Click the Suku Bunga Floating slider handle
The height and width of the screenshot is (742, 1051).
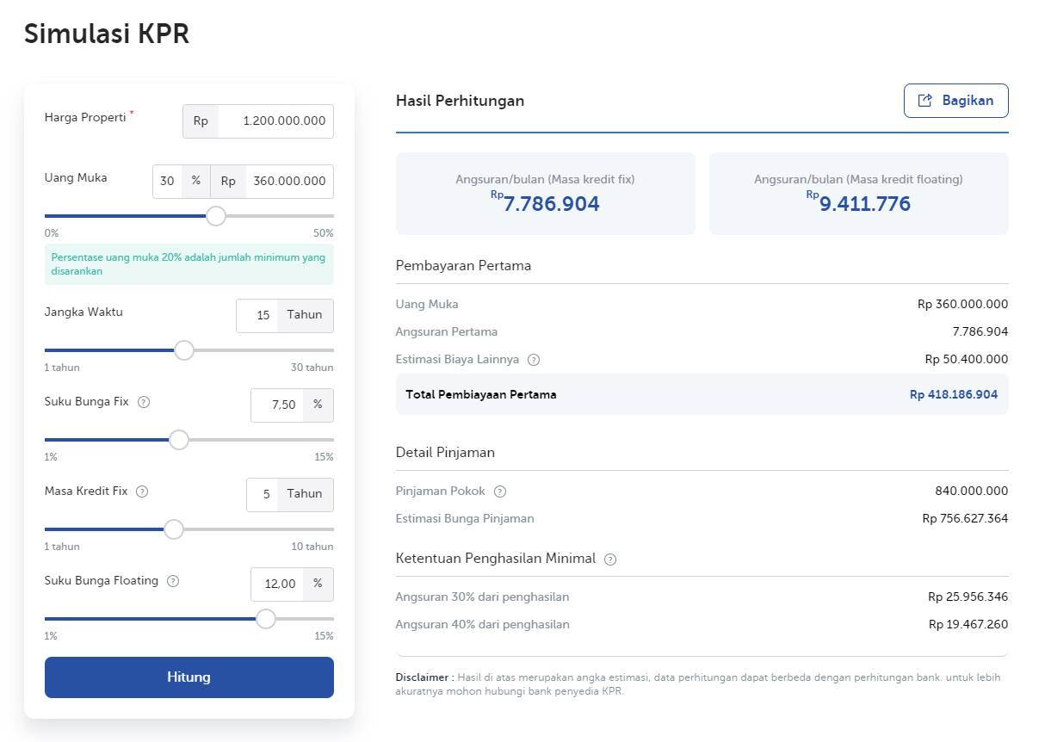266,619
